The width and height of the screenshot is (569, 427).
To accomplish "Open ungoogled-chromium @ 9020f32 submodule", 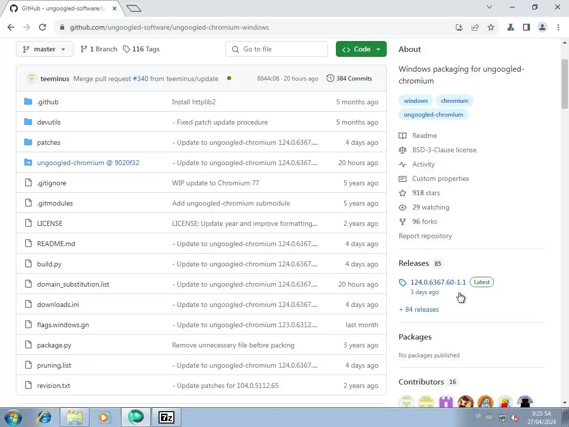I will coord(88,163).
